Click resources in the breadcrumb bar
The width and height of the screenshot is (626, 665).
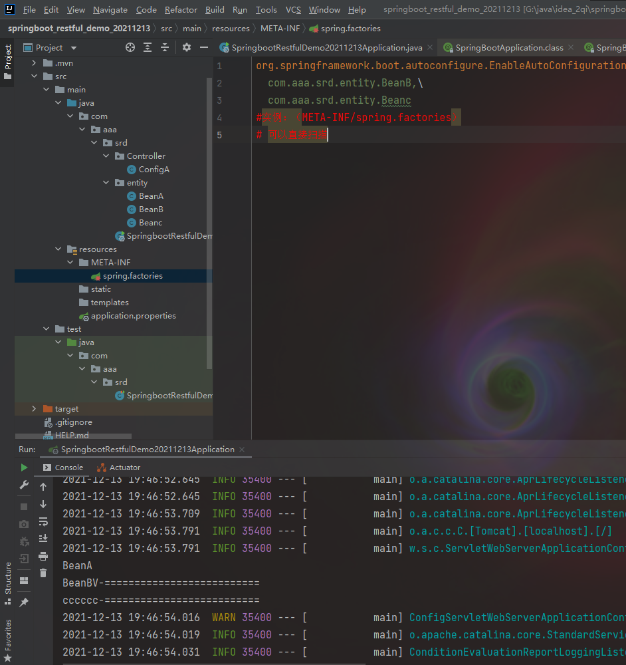[x=231, y=29]
